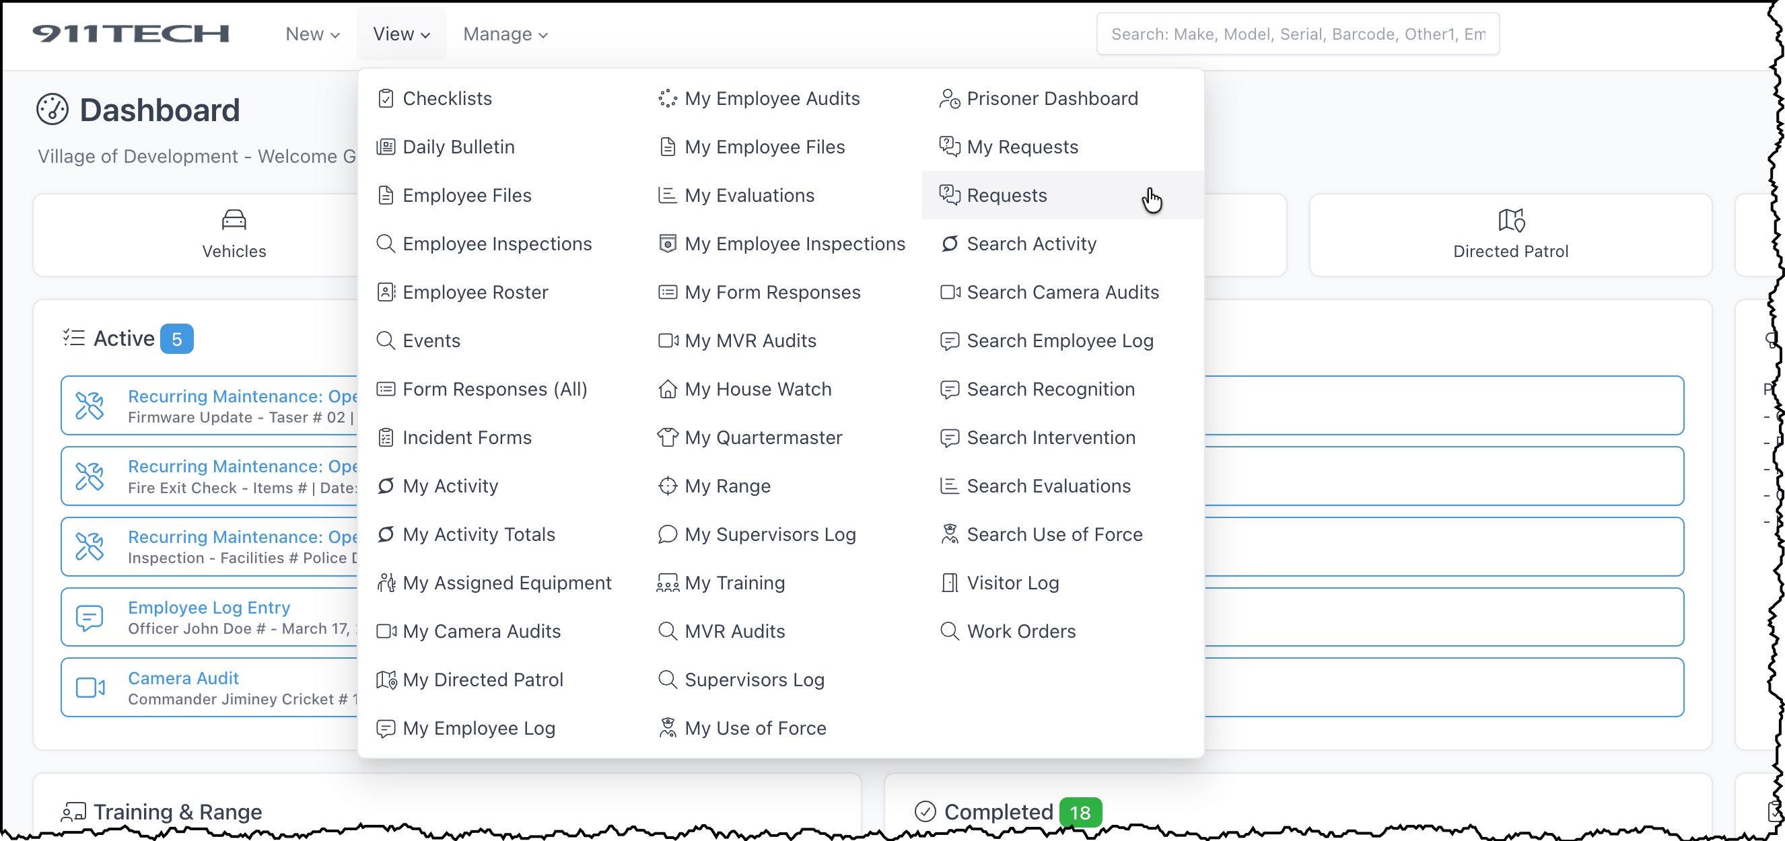Screen dimensions: 1785x841
Task: Click the My Range crosshair icon
Action: coord(666,486)
